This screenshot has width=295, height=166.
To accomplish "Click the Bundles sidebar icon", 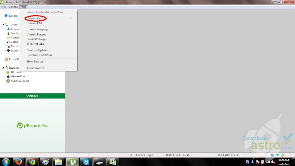I will pyautogui.click(x=6, y=16).
